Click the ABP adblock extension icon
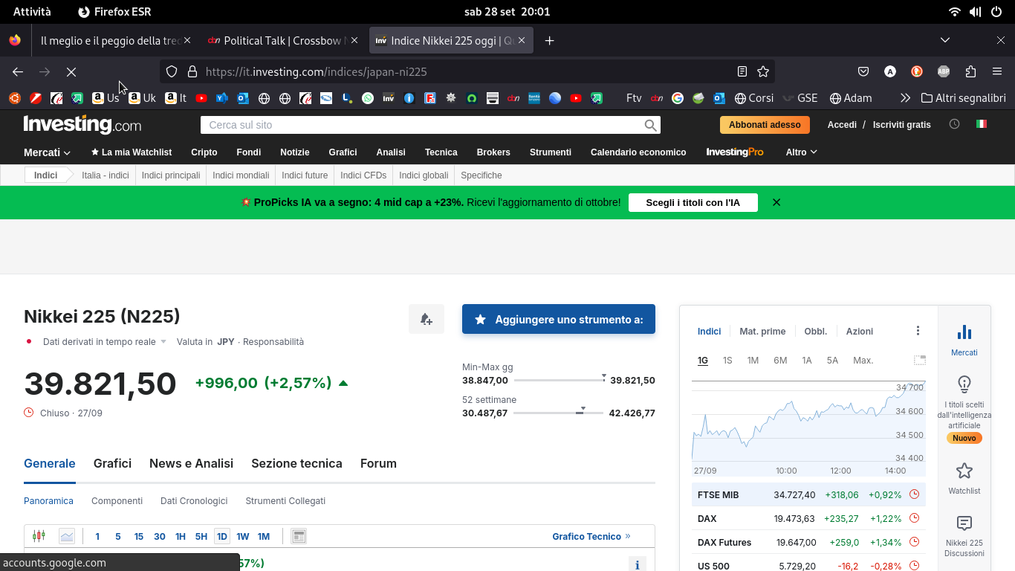 pyautogui.click(x=944, y=71)
